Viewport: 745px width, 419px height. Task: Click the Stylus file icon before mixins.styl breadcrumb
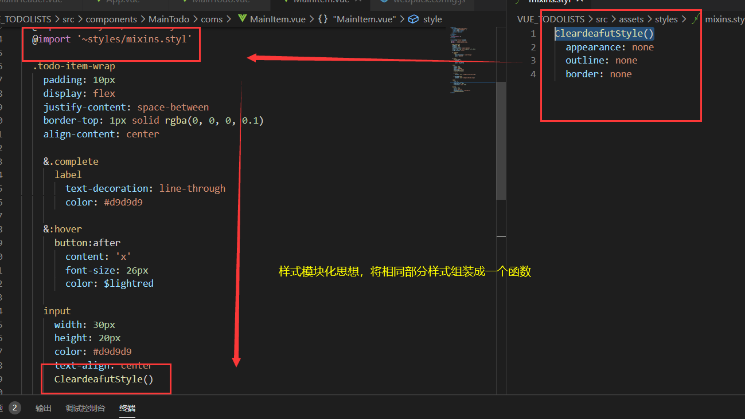pyautogui.click(x=696, y=19)
